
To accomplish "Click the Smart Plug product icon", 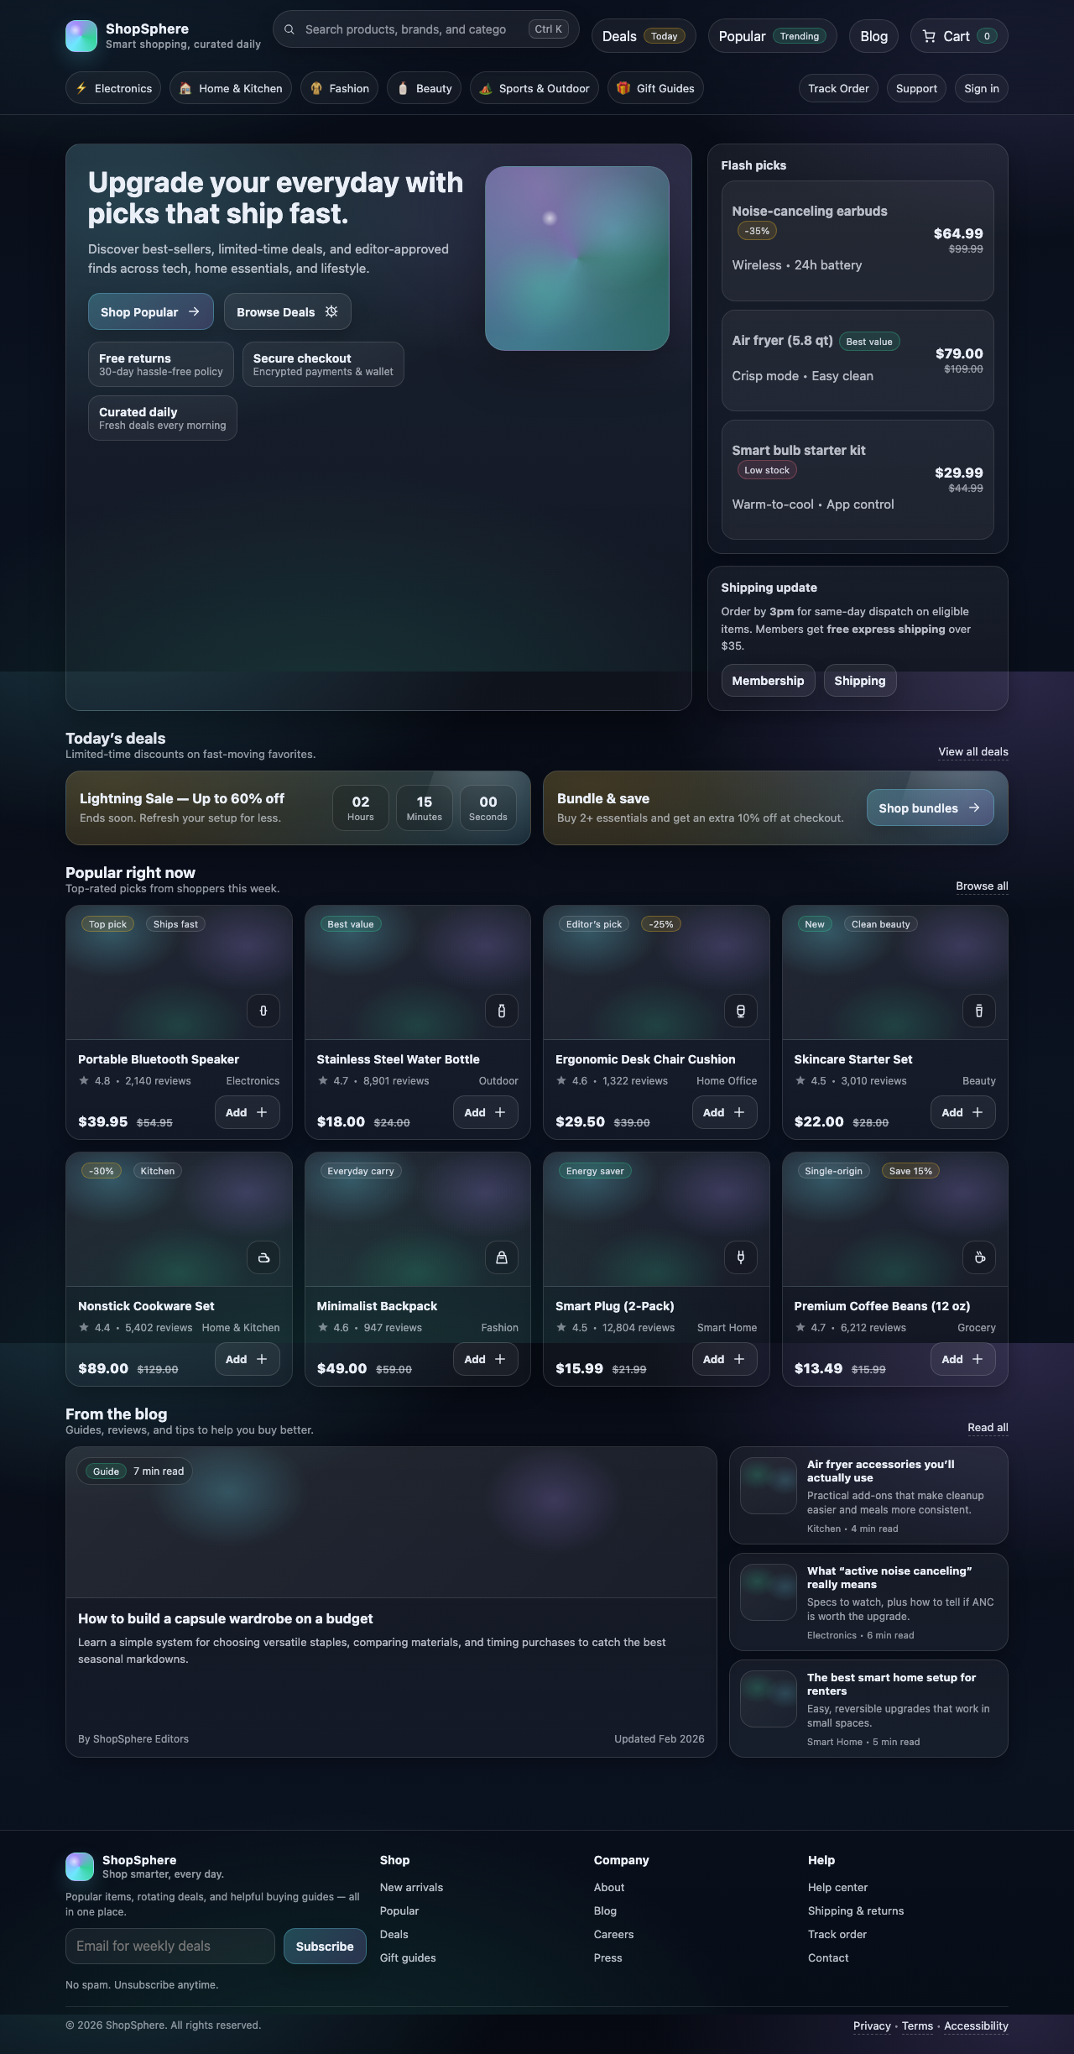I will click(741, 1257).
